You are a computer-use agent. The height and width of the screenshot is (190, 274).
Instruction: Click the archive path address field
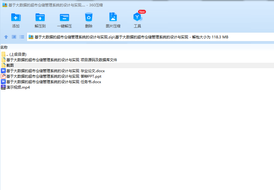pos(151,37)
